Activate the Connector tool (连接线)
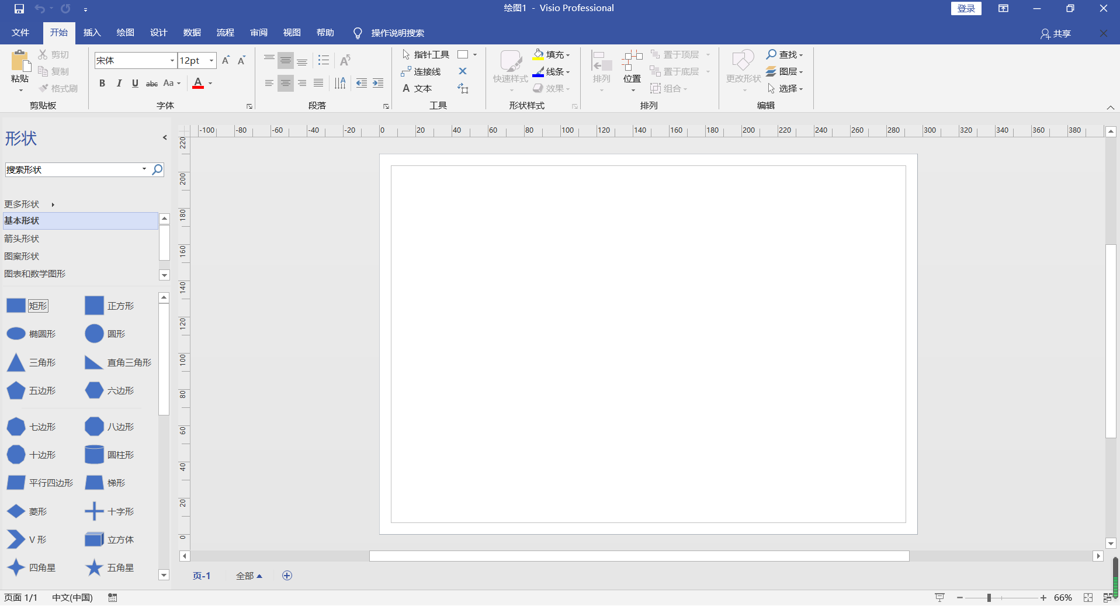Screen dimensions: 1120x606 click(421, 71)
